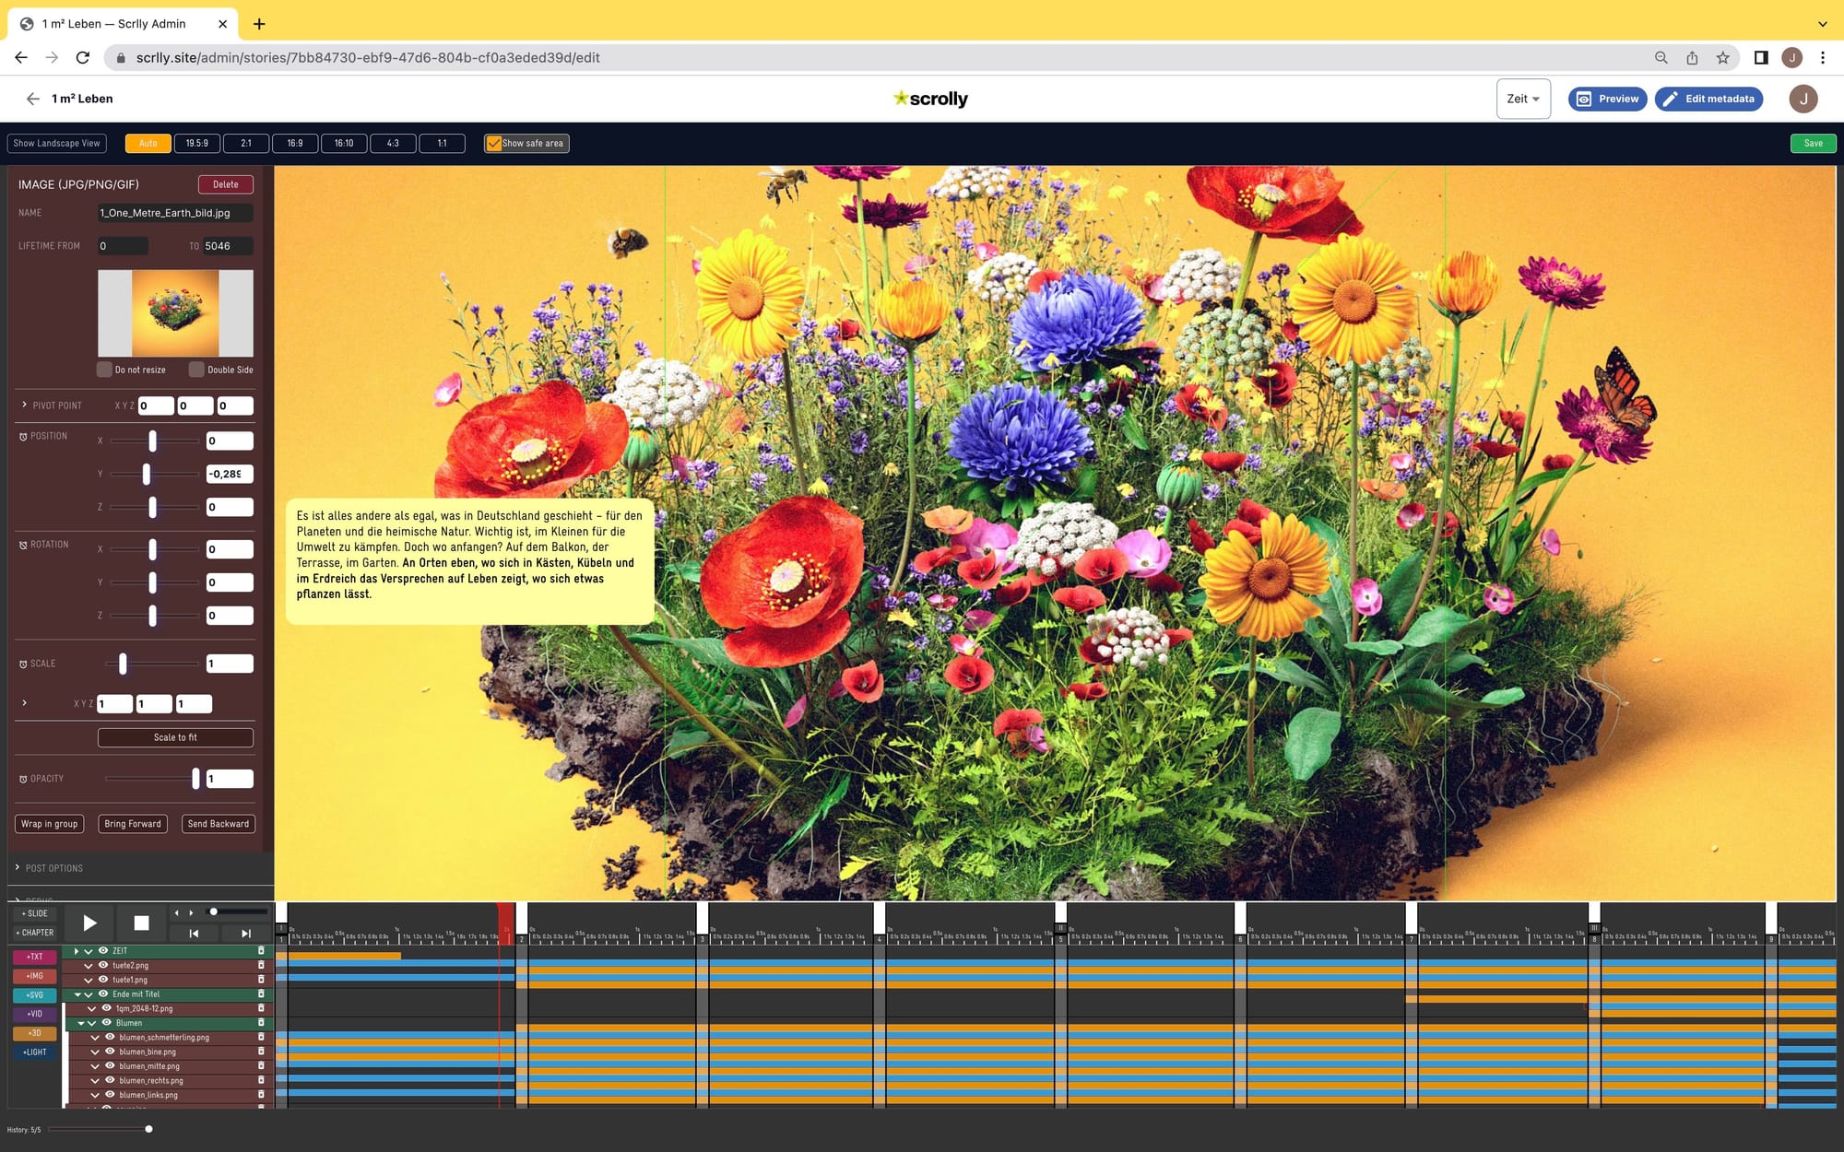Click the Edit metadata button
1844x1152 pixels.
click(x=1708, y=99)
